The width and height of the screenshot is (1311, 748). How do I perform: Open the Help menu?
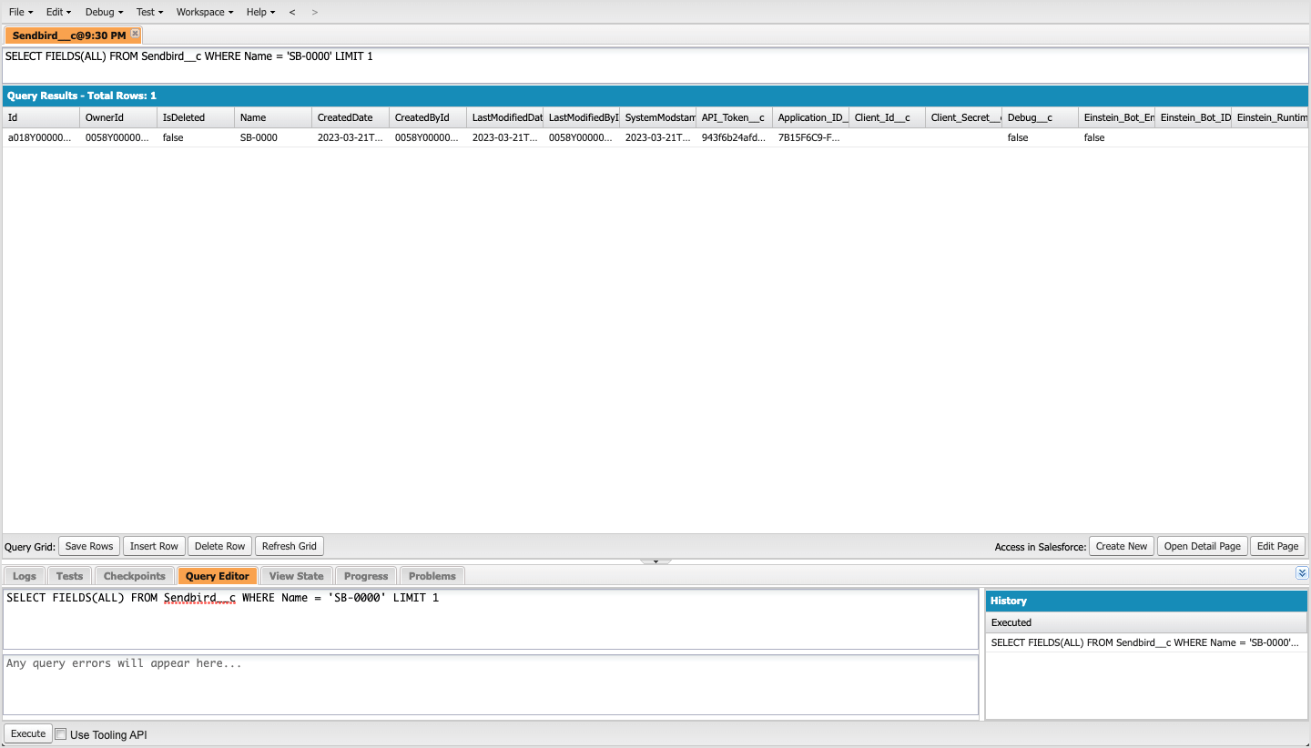pyautogui.click(x=260, y=12)
